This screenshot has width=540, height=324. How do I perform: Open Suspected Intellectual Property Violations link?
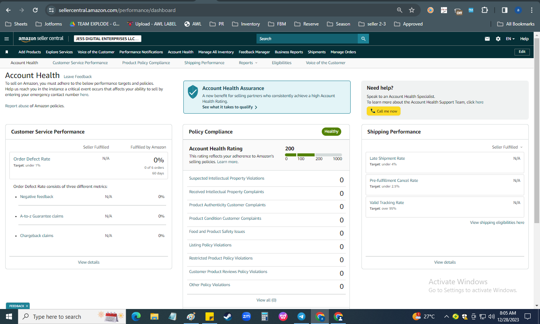(226, 178)
